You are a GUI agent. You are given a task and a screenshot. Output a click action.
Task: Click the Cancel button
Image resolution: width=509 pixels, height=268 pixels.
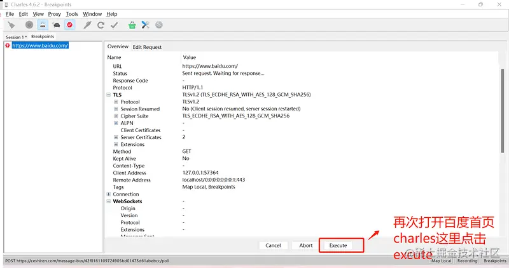[273, 246]
